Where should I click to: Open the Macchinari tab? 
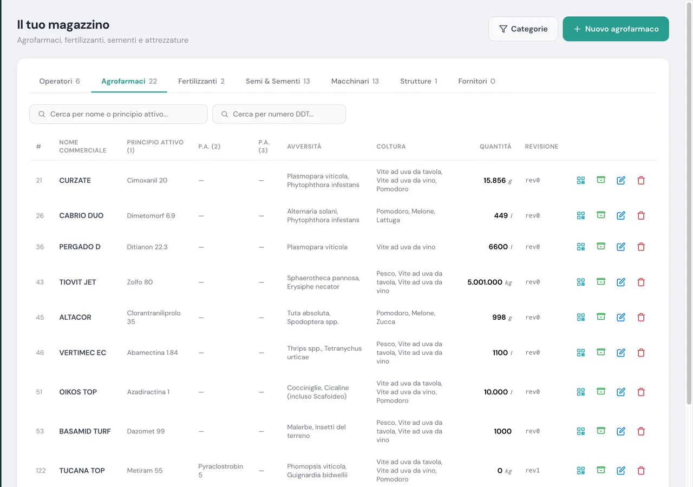tap(355, 81)
